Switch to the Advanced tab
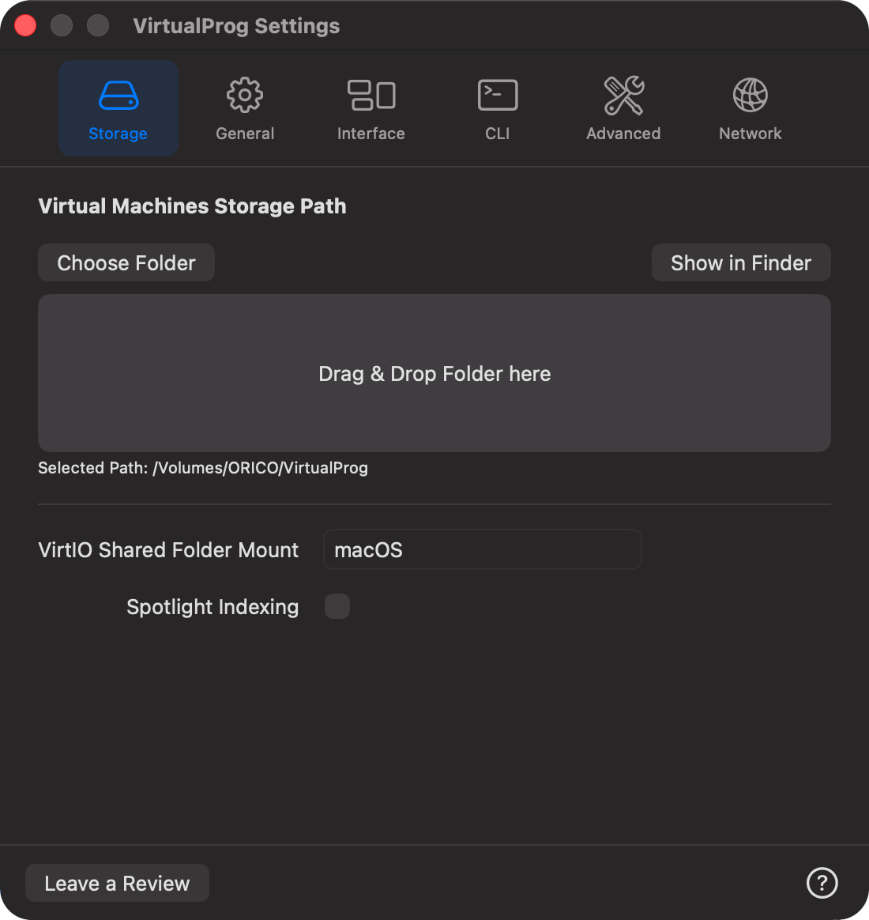This screenshot has height=920, width=869. point(623,108)
